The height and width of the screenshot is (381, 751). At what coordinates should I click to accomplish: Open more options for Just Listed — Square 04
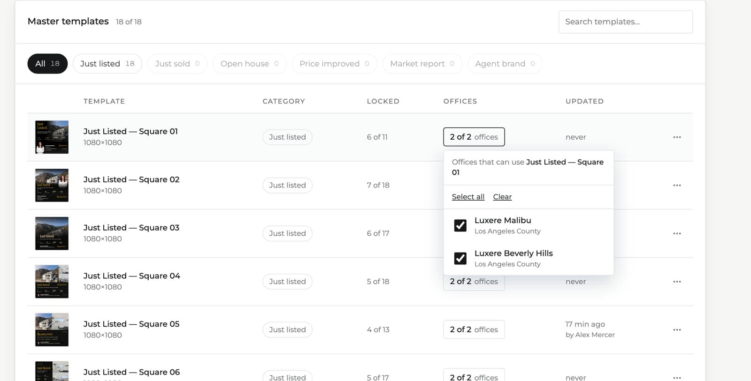[x=677, y=282]
